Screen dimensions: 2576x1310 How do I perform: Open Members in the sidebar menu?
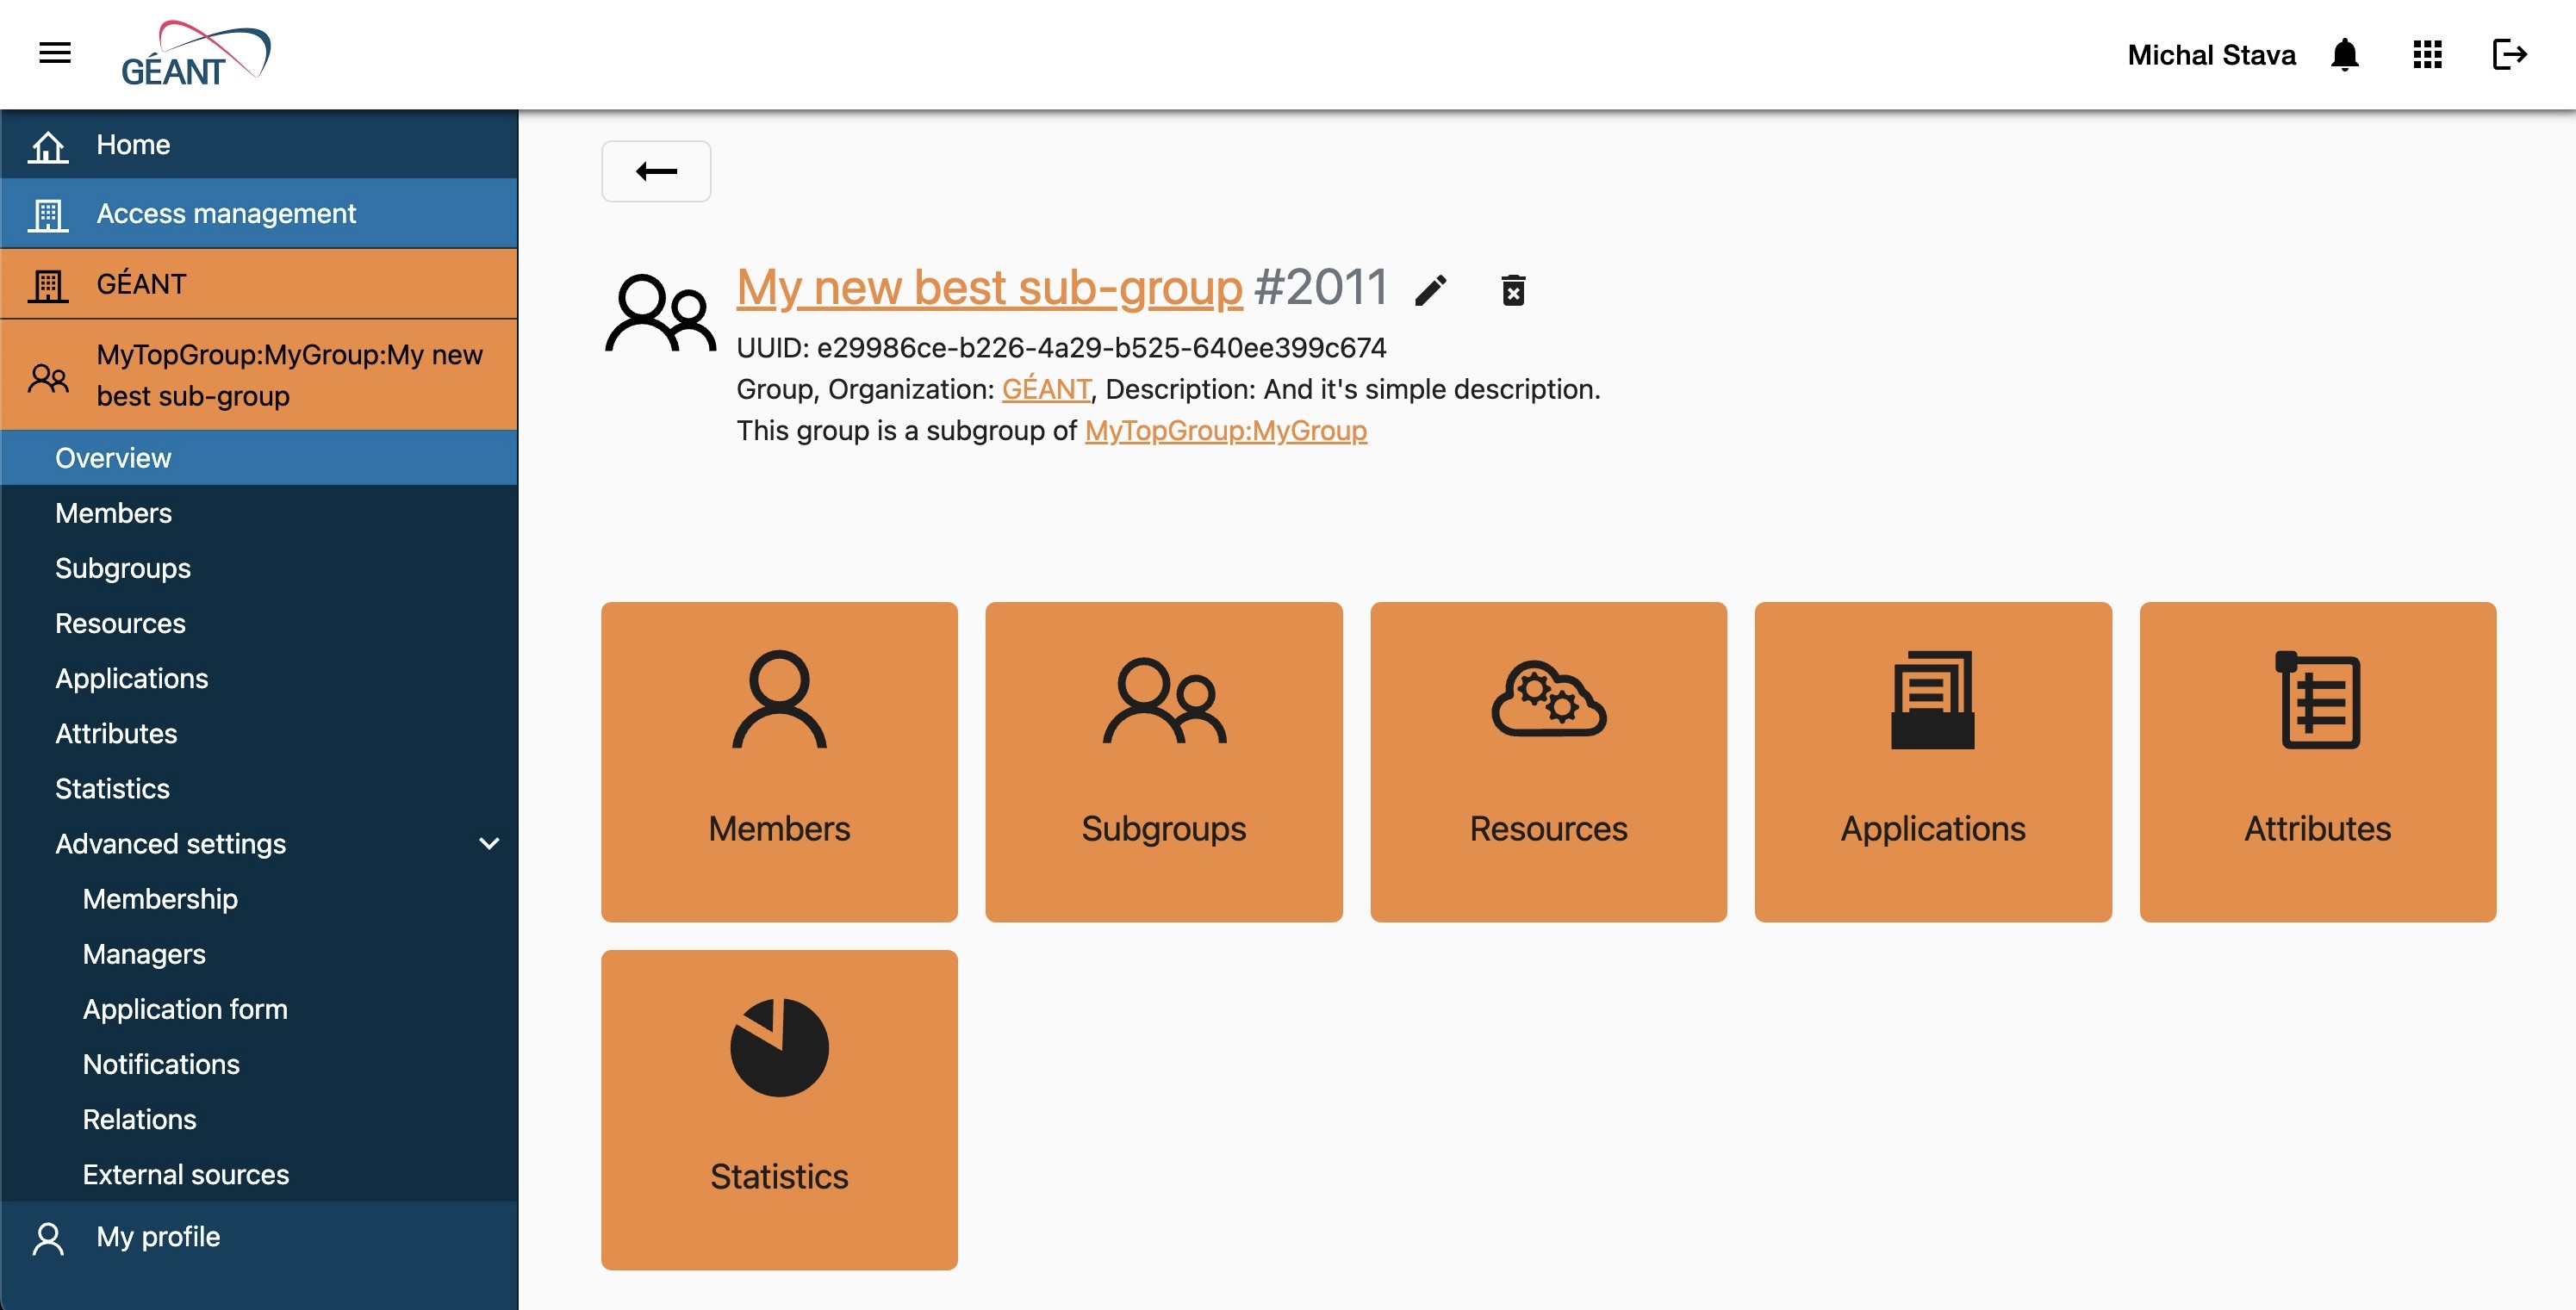coord(259,513)
